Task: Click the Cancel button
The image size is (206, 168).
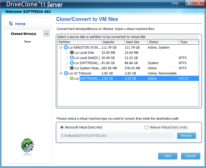Action: pos(191,156)
